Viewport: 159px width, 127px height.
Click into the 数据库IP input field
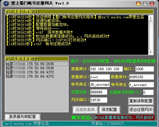(106, 69)
